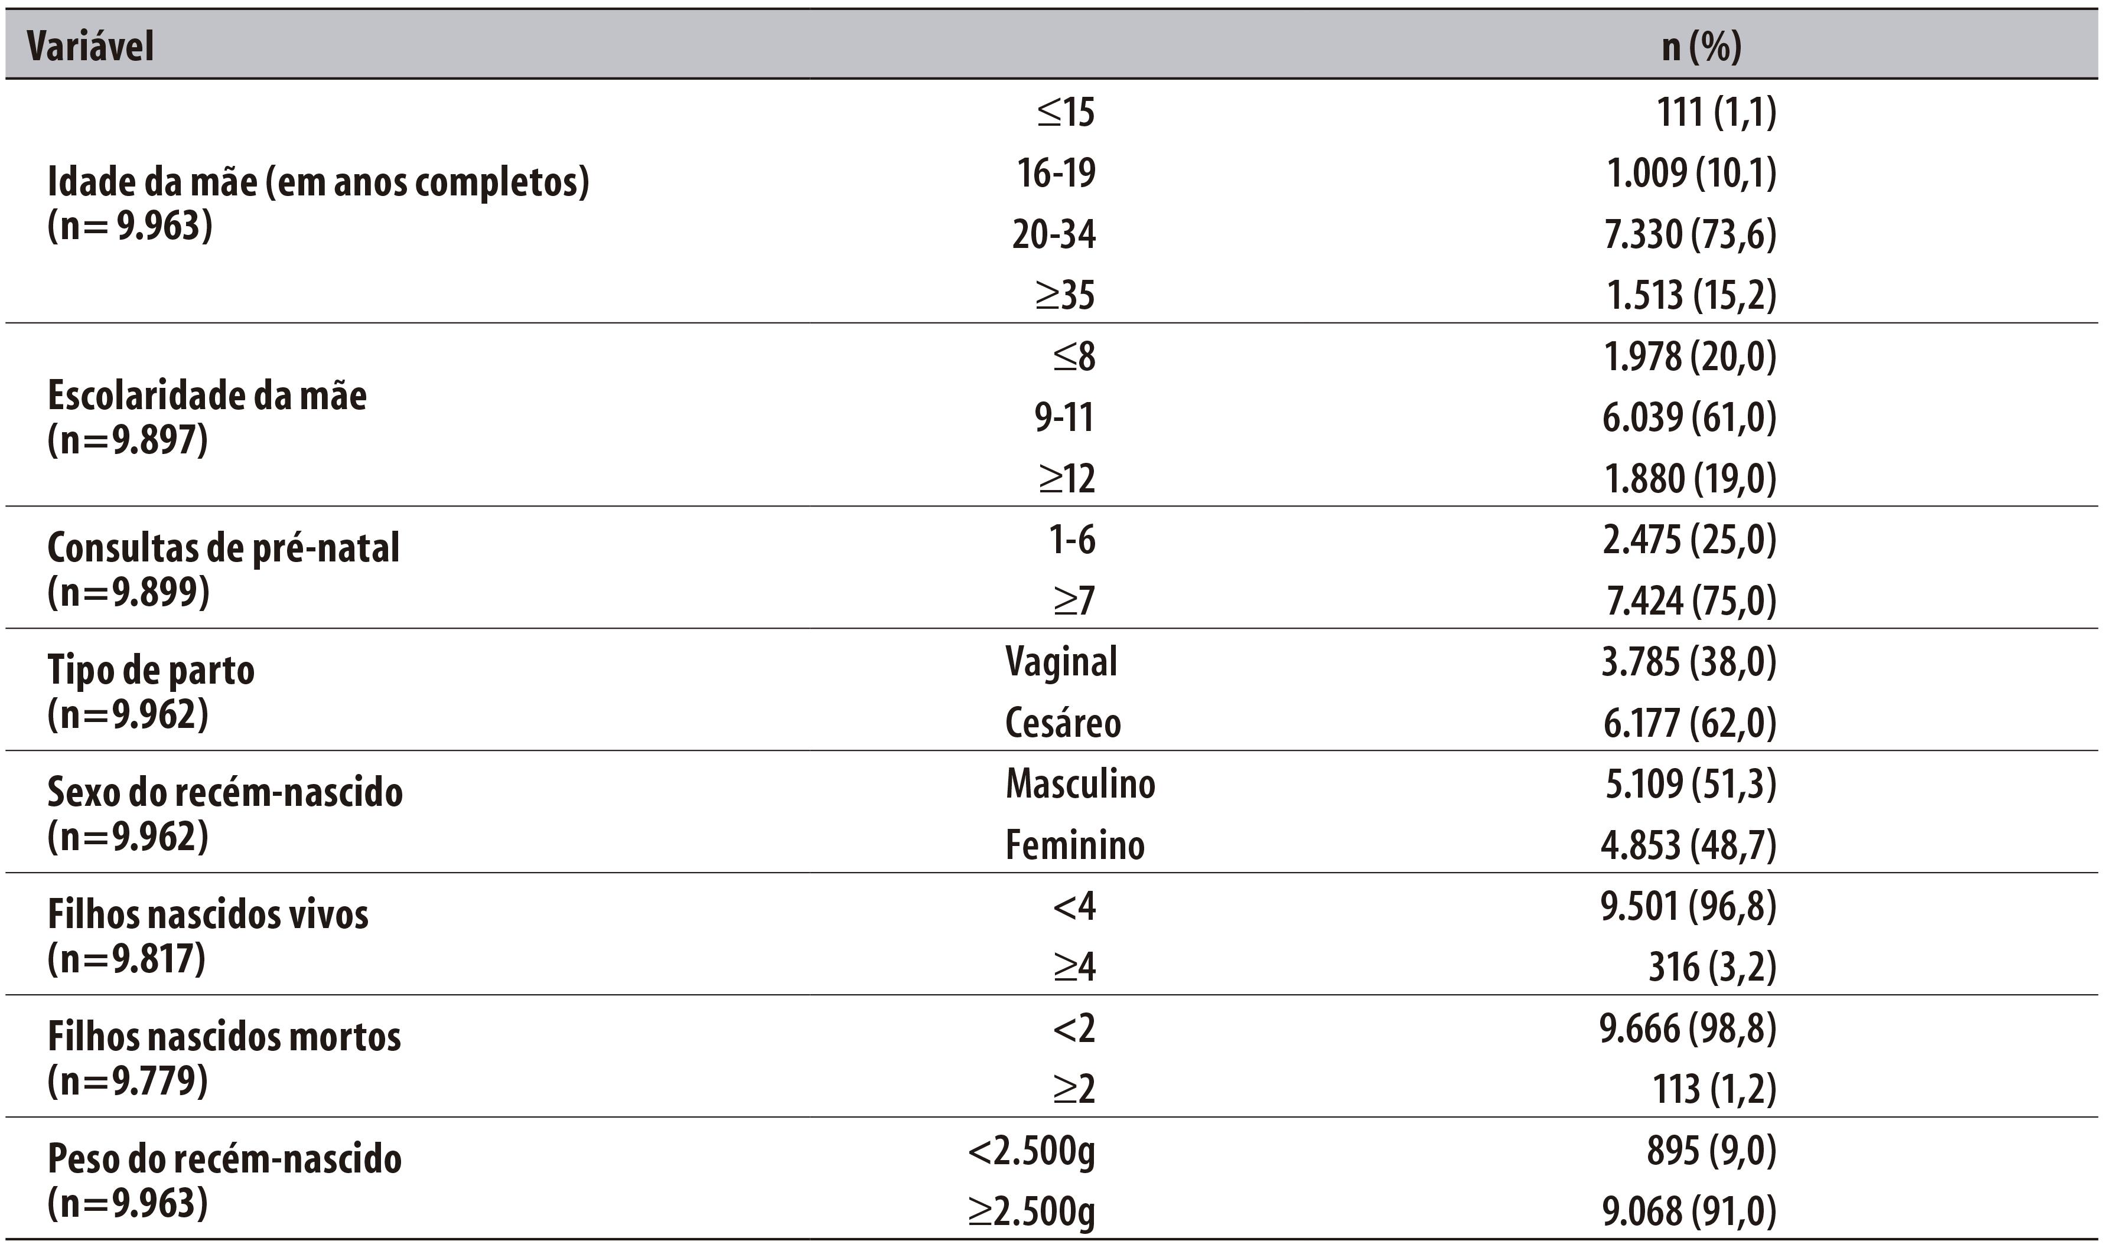This screenshot has width=2104, height=1251.
Task: Click the "Tipo de parto" label
Action: click(x=151, y=691)
